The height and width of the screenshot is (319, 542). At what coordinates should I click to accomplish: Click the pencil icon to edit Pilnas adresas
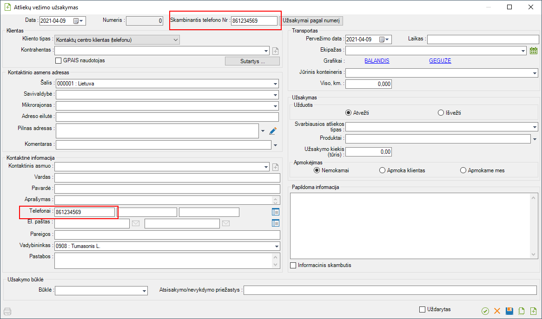273,131
